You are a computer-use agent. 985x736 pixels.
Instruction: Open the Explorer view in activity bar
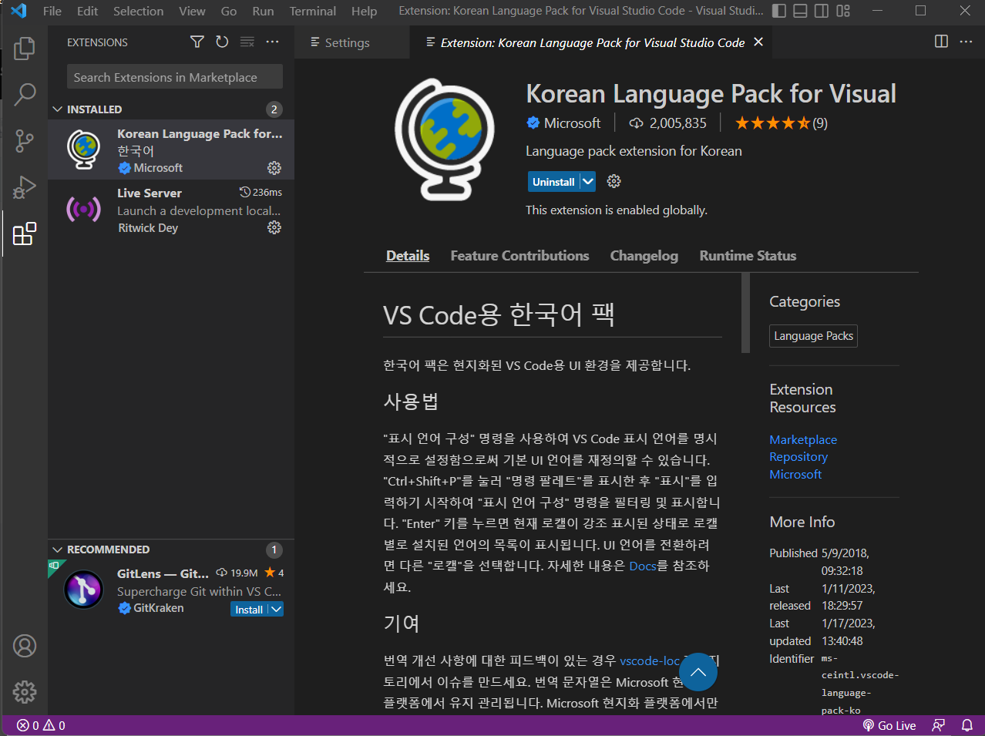coord(24,49)
